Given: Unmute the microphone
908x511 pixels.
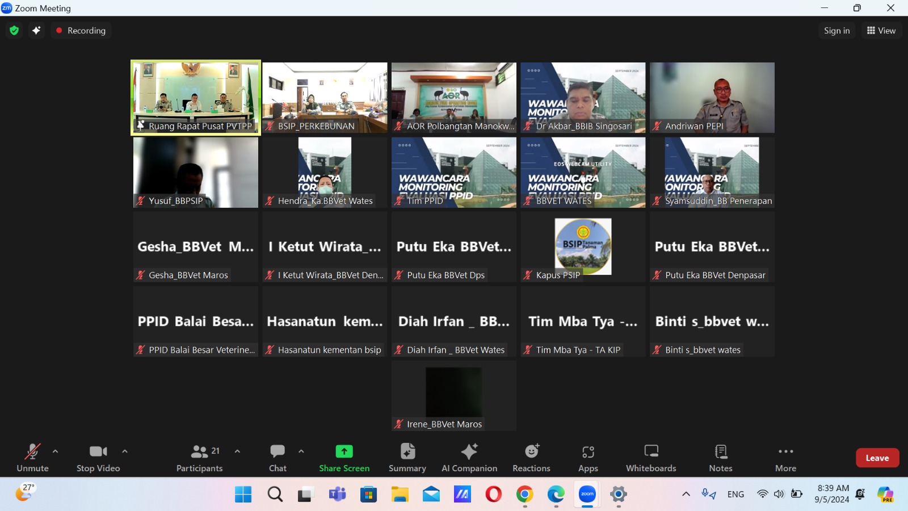Looking at the screenshot, I should (32, 458).
